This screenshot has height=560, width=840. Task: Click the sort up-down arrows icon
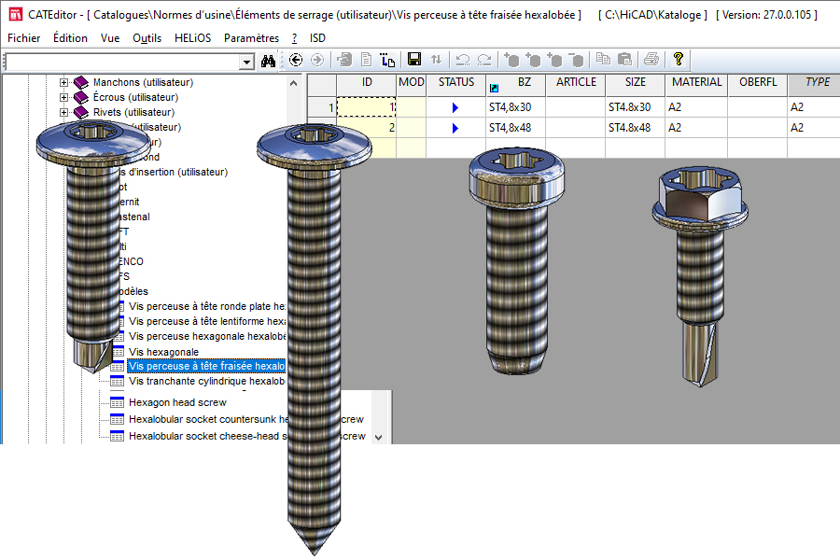coord(436,60)
